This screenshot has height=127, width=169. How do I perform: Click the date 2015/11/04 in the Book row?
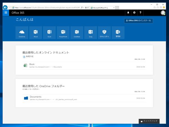click(x=141, y=67)
